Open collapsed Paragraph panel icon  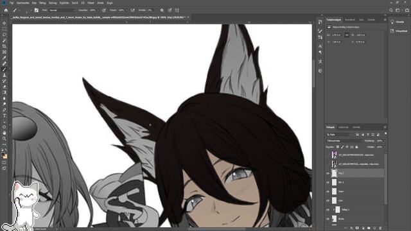(x=320, y=52)
